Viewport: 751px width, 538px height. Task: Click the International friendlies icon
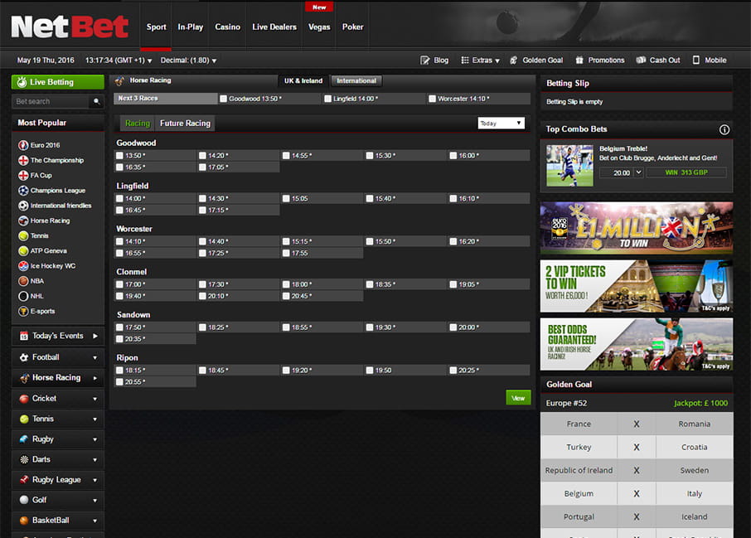pyautogui.click(x=23, y=206)
